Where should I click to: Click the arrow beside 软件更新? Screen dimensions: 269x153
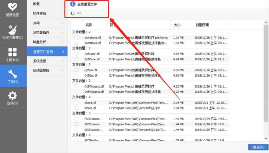63,14
